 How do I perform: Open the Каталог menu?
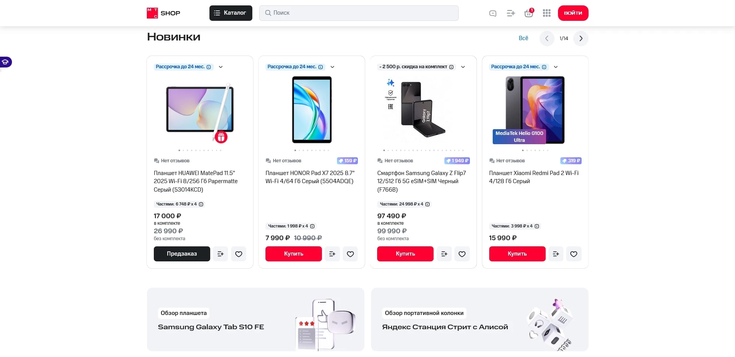click(x=231, y=13)
